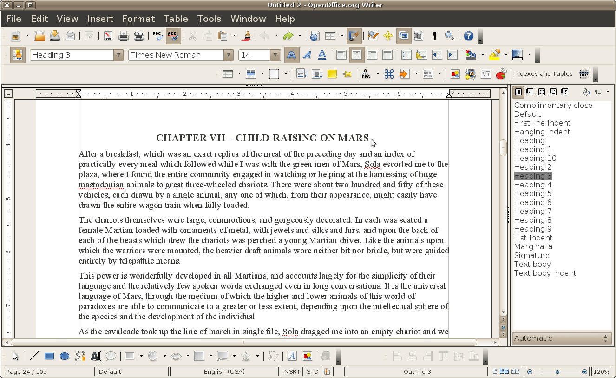This screenshot has width=616, height=378.
Task: Open the Table menu
Action: tap(176, 19)
